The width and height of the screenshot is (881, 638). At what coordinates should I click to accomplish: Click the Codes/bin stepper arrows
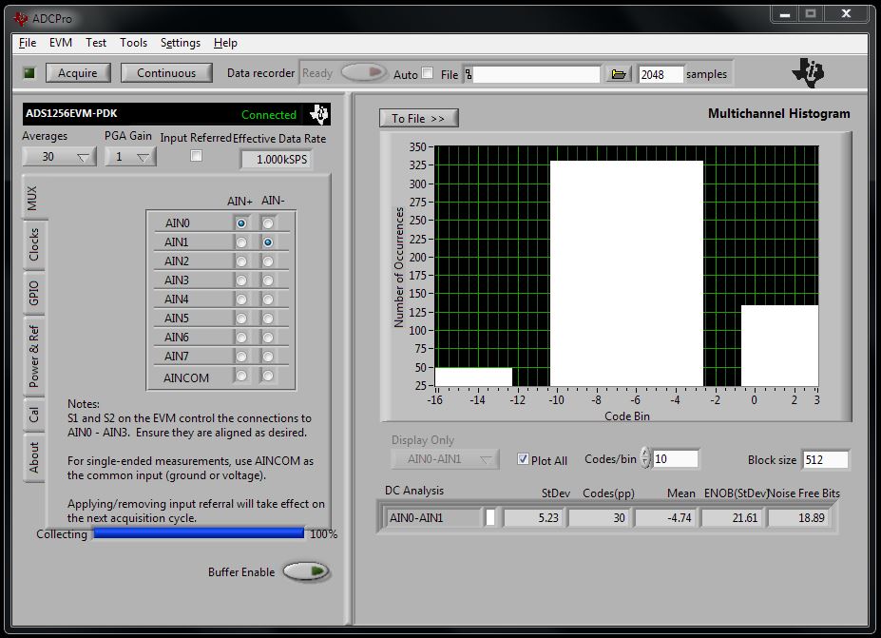click(645, 458)
